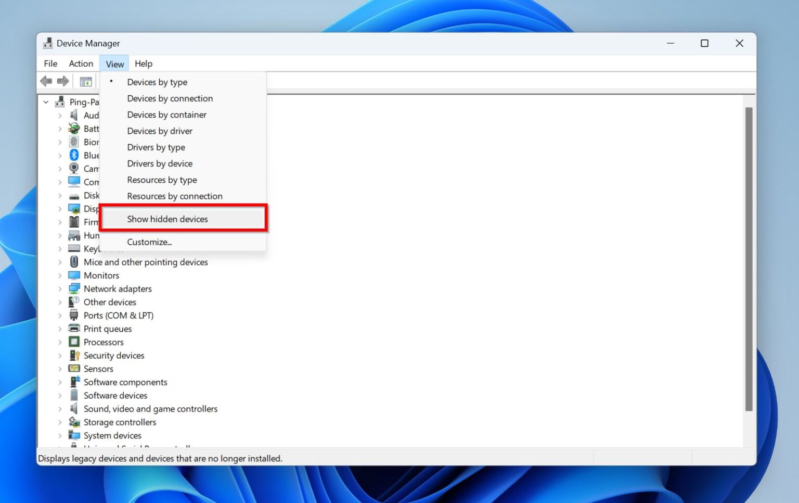Click the Print queues printer icon
The image size is (799, 503).
tap(74, 329)
